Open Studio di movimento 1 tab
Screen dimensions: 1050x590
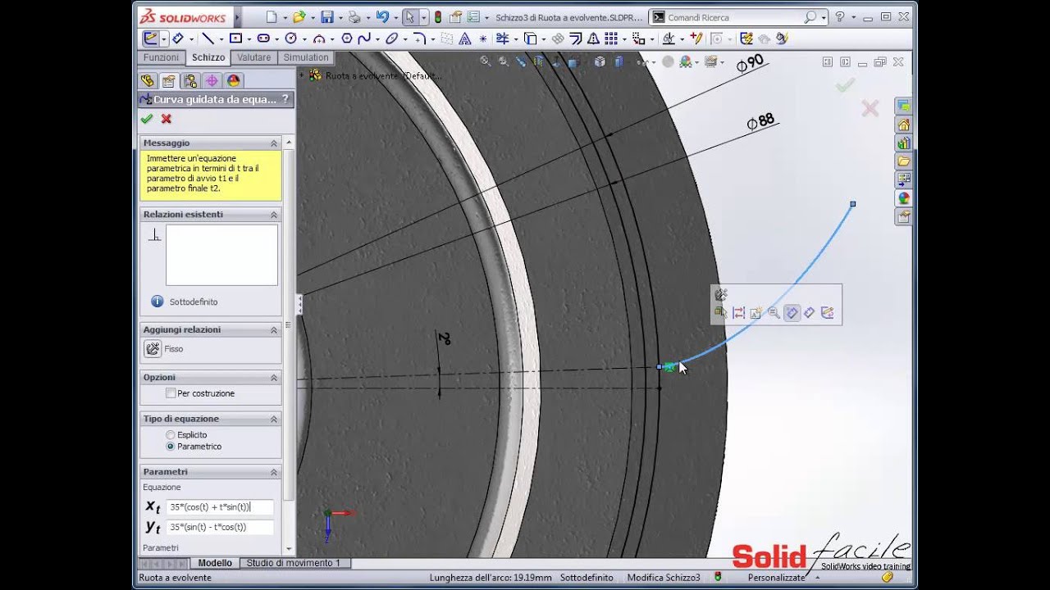tap(293, 563)
